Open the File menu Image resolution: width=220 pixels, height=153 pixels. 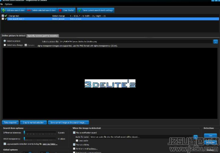coord(2,4)
